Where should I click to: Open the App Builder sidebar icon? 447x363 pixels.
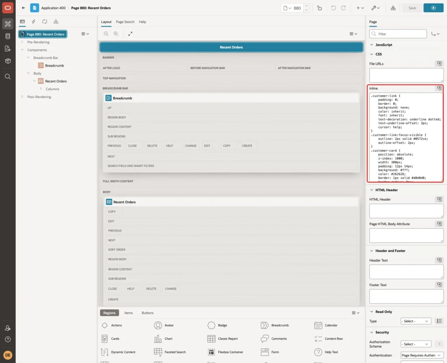tap(8, 24)
